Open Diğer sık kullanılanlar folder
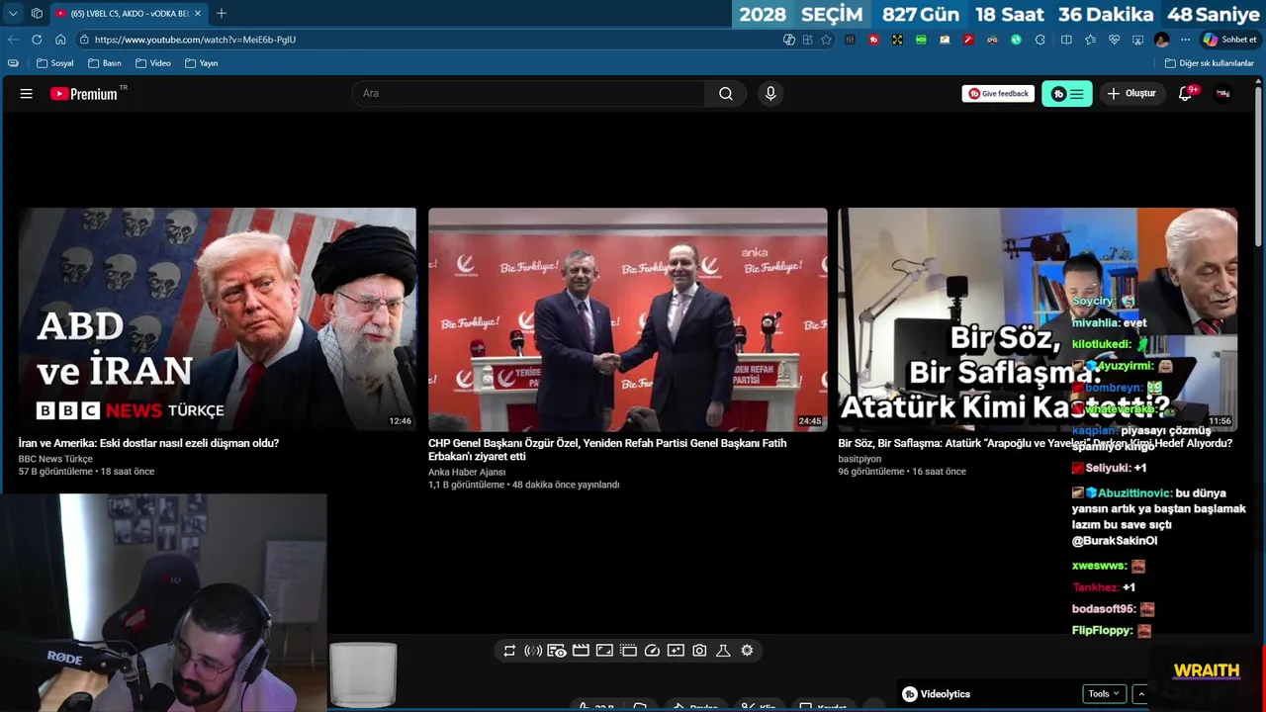Image resolution: width=1266 pixels, height=712 pixels. click(1210, 63)
